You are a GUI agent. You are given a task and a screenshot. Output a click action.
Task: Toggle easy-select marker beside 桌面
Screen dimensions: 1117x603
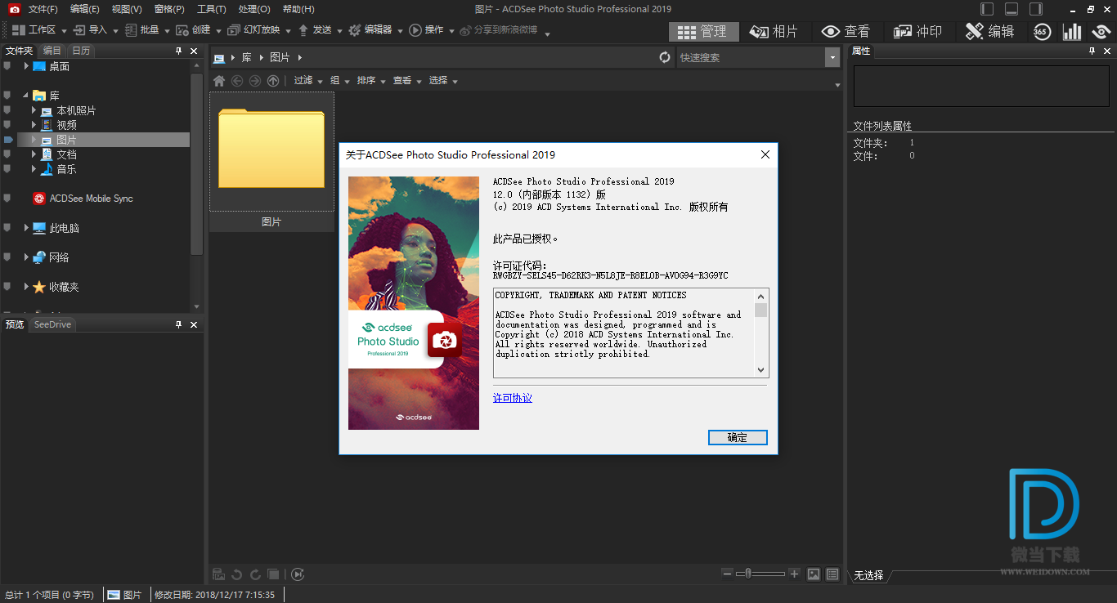click(x=7, y=66)
